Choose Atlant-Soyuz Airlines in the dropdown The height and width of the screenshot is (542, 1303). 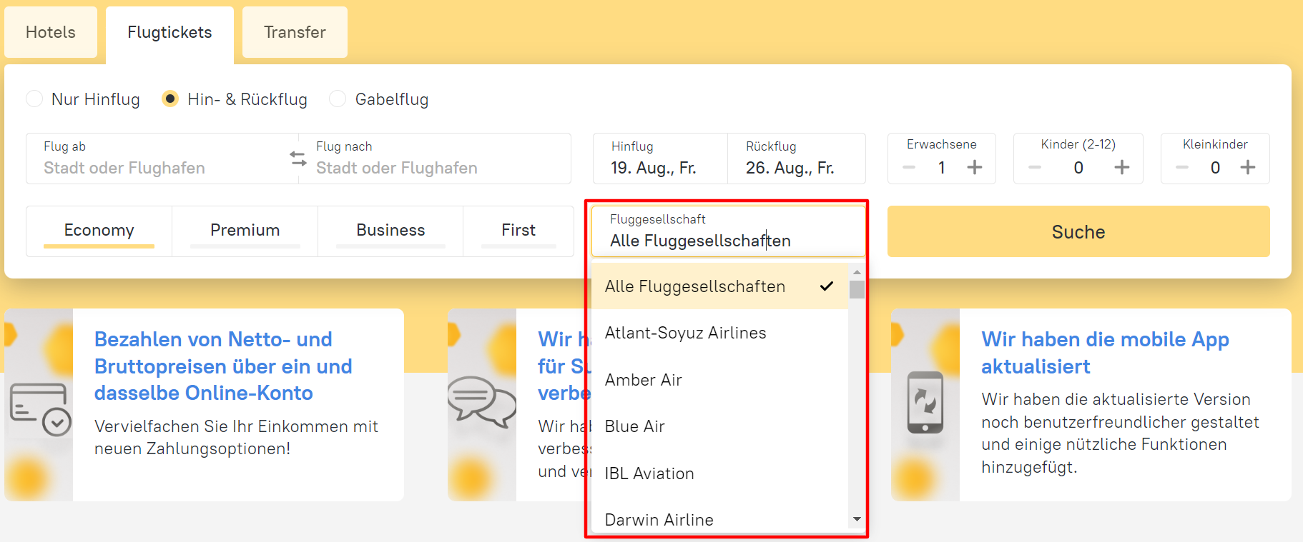coord(685,333)
